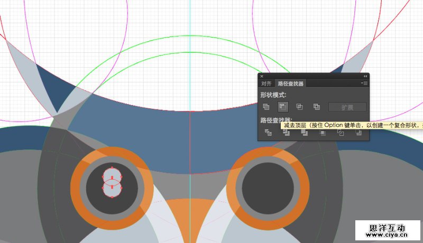Viewport: 423px width, 243px height.
Task: Apply Exclude shape mode
Action: (x=316, y=107)
